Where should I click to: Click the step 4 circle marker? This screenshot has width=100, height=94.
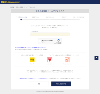(x=64, y=20)
